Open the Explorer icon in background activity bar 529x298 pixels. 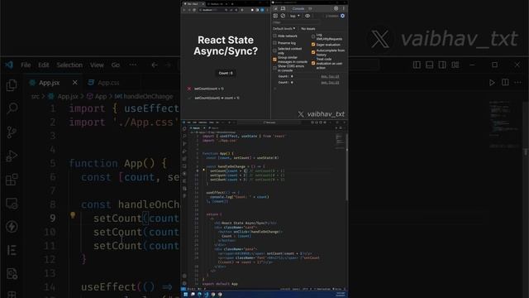coord(12,84)
